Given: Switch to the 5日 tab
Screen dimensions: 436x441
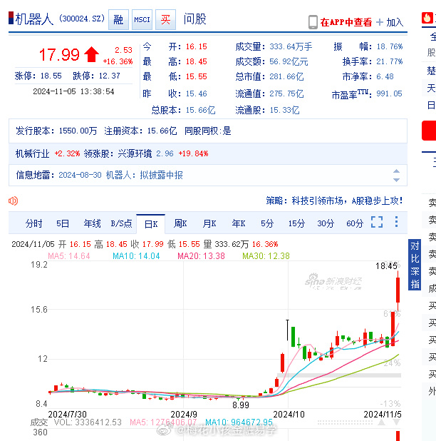Looking at the screenshot, I should coord(63,223).
